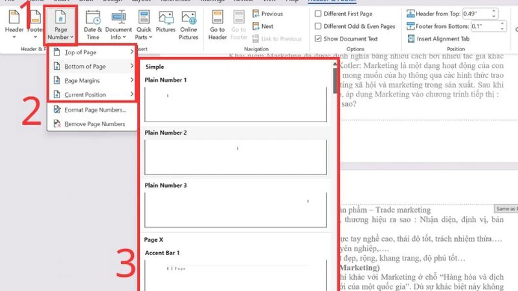
Task: Click Insert Alignment Tab
Action: coord(438,39)
